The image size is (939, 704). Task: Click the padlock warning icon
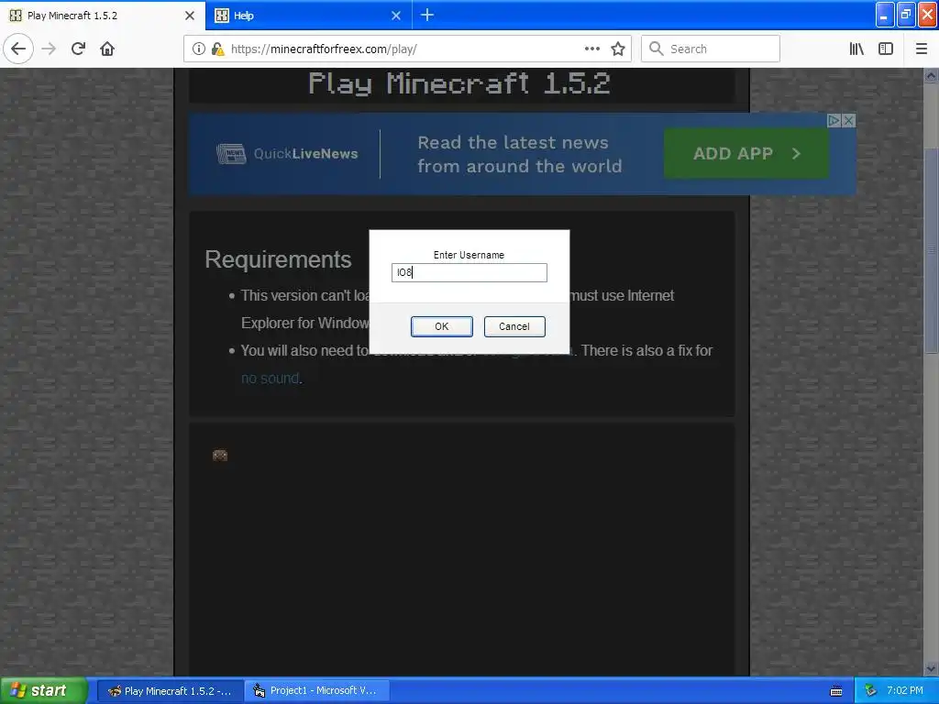[217, 49]
